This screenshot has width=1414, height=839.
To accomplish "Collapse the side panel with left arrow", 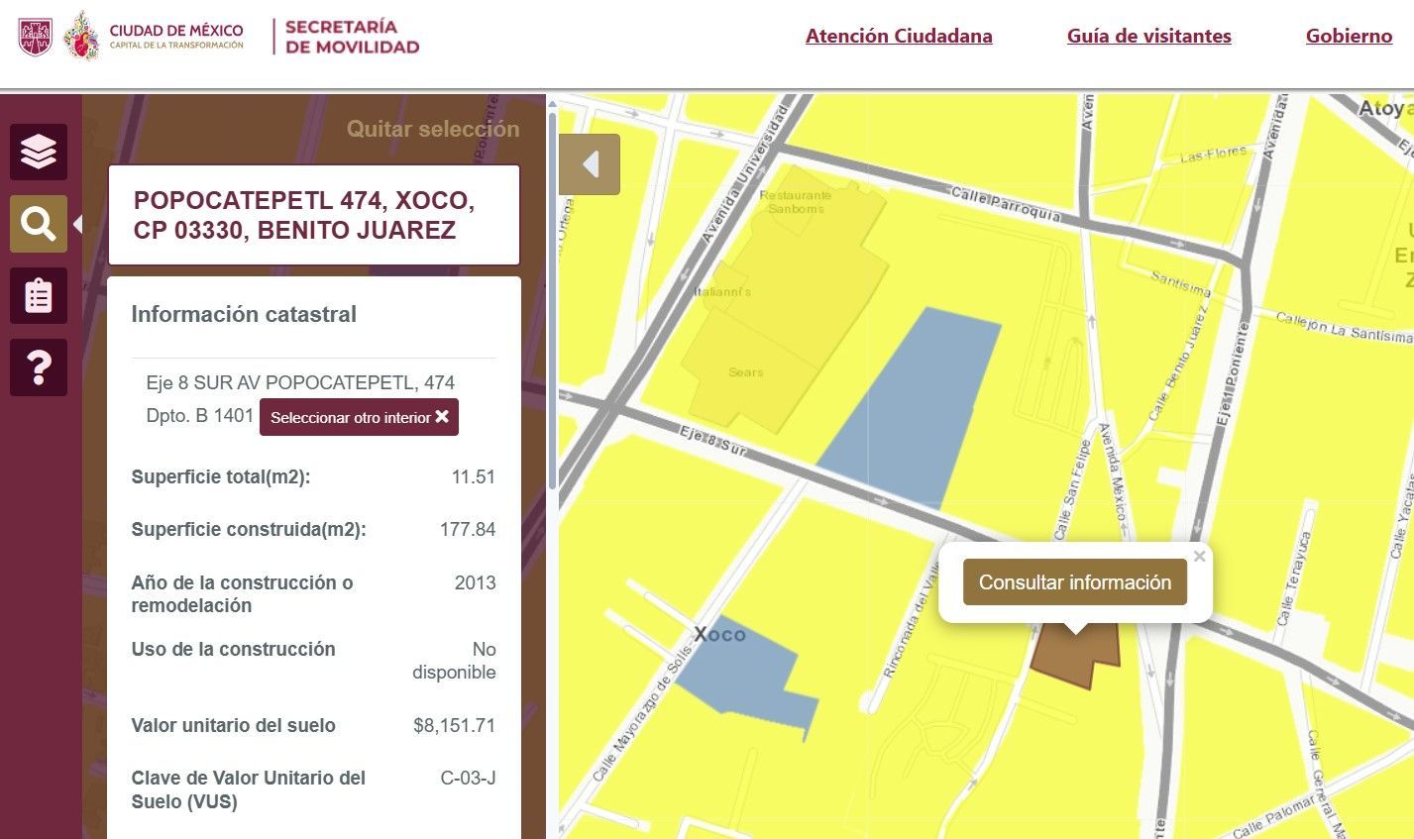I will (590, 164).
